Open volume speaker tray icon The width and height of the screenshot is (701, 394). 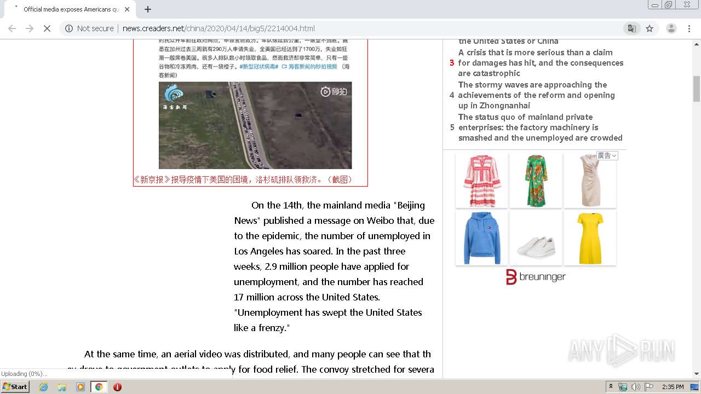coord(635,387)
